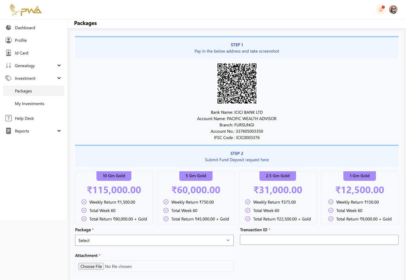The image size is (406, 280).
Task: Click Bank Name: ICICI BANK LTD
Action: point(237,112)
